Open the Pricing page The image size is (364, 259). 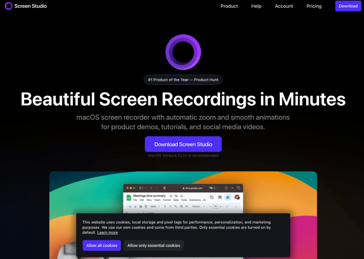coord(314,6)
